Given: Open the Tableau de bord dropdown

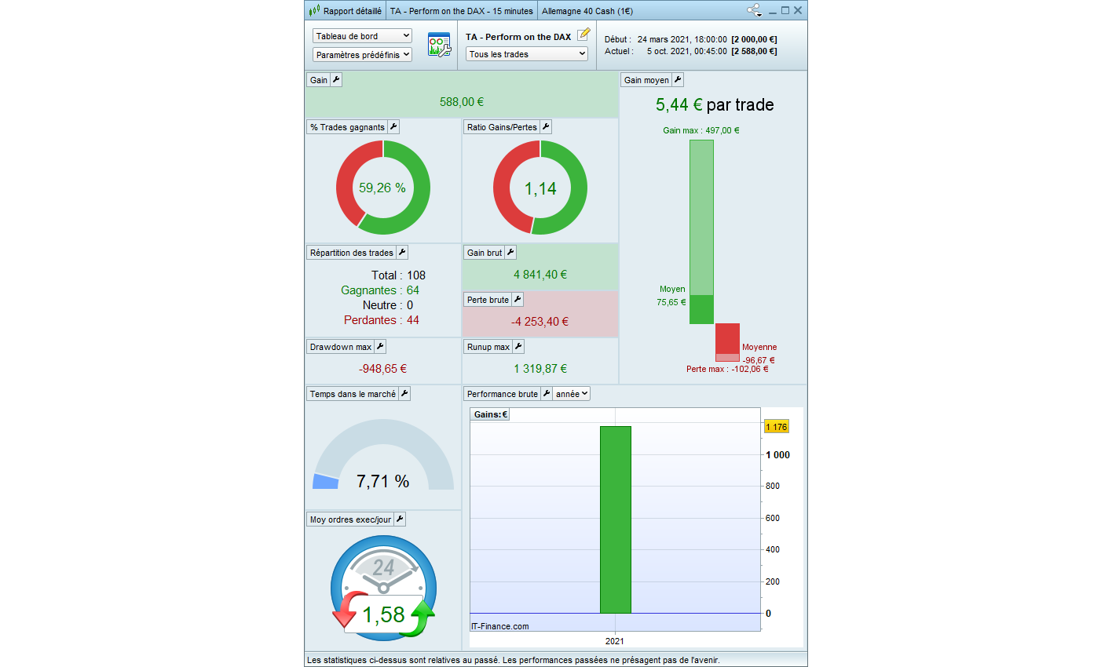Looking at the screenshot, I should tap(362, 36).
